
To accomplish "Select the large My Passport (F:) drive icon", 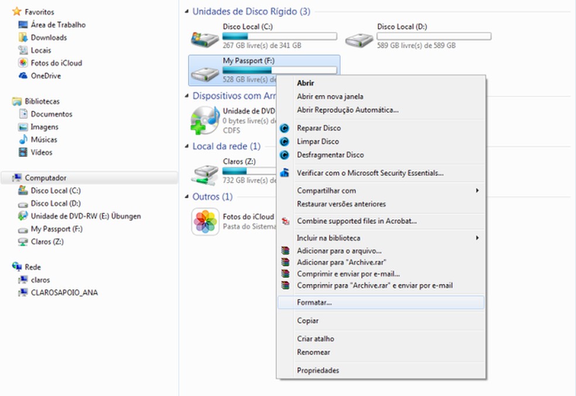I will tap(205, 73).
